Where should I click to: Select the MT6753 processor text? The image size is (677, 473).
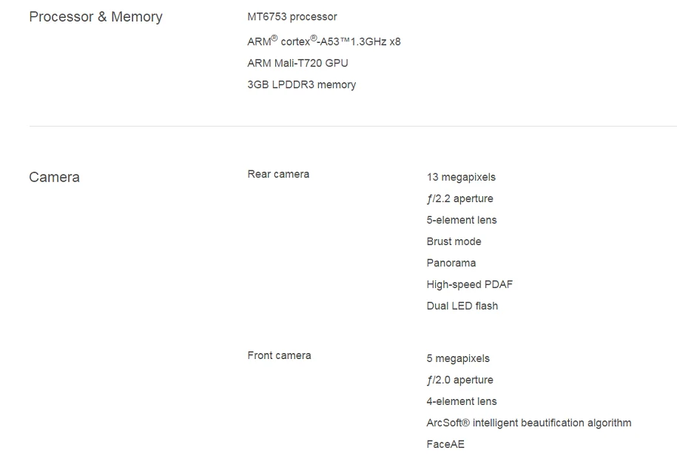click(x=292, y=17)
